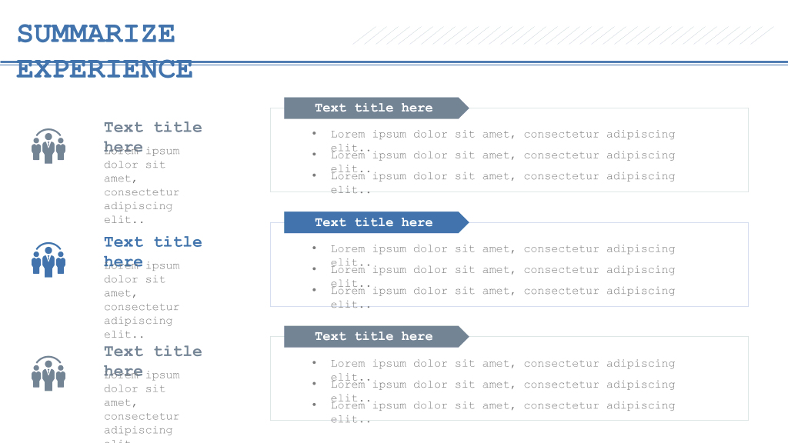Click the blue left 'Text title here' heading

coord(153,251)
